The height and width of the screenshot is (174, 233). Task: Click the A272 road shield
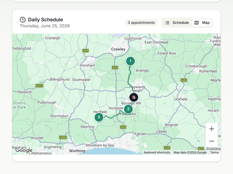point(39,86)
